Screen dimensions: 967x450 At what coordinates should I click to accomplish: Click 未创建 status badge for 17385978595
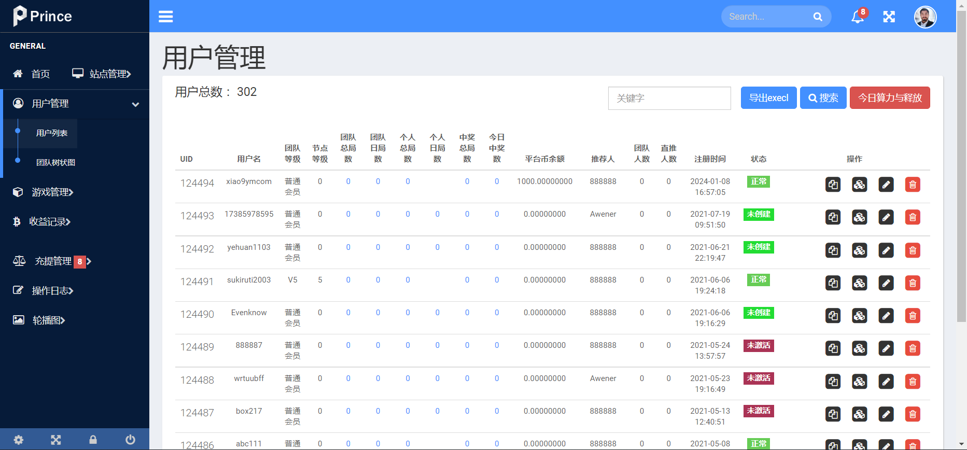759,214
